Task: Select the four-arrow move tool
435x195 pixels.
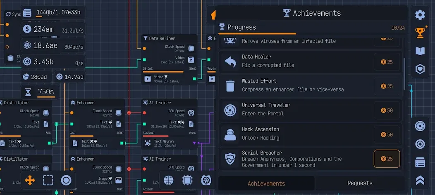Action: coord(30,180)
